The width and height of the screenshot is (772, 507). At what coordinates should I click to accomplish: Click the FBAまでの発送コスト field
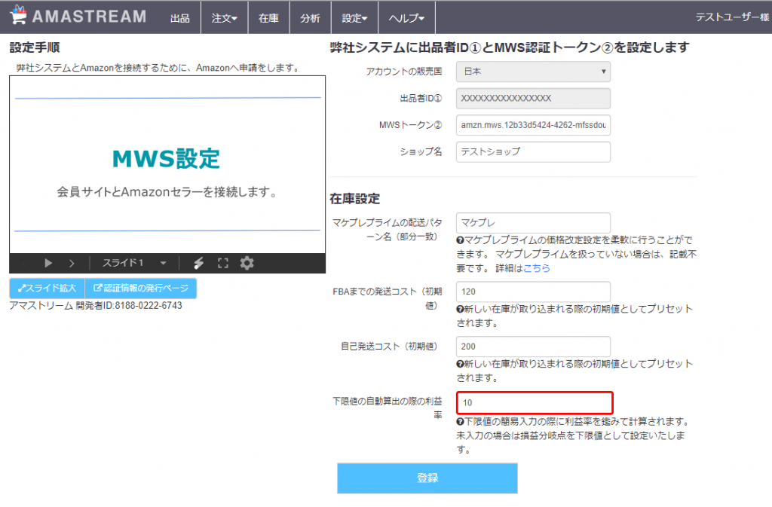pos(533,292)
